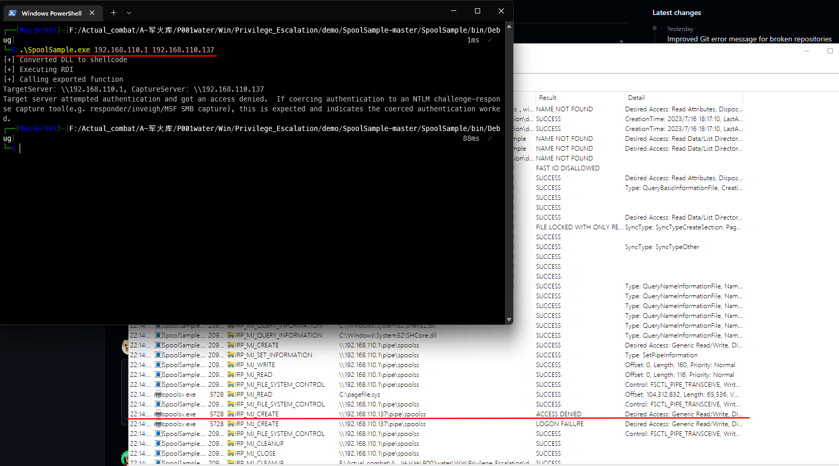Click file icon of IRP_MJ_SET_INFORMATION row
This screenshot has height=466, width=839.
[231, 355]
